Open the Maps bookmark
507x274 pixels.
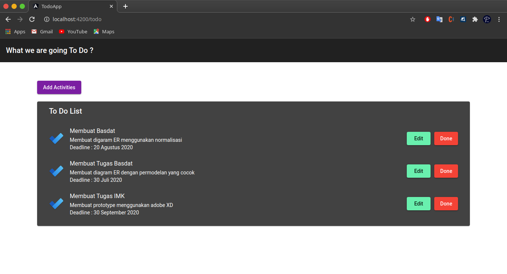click(x=104, y=31)
